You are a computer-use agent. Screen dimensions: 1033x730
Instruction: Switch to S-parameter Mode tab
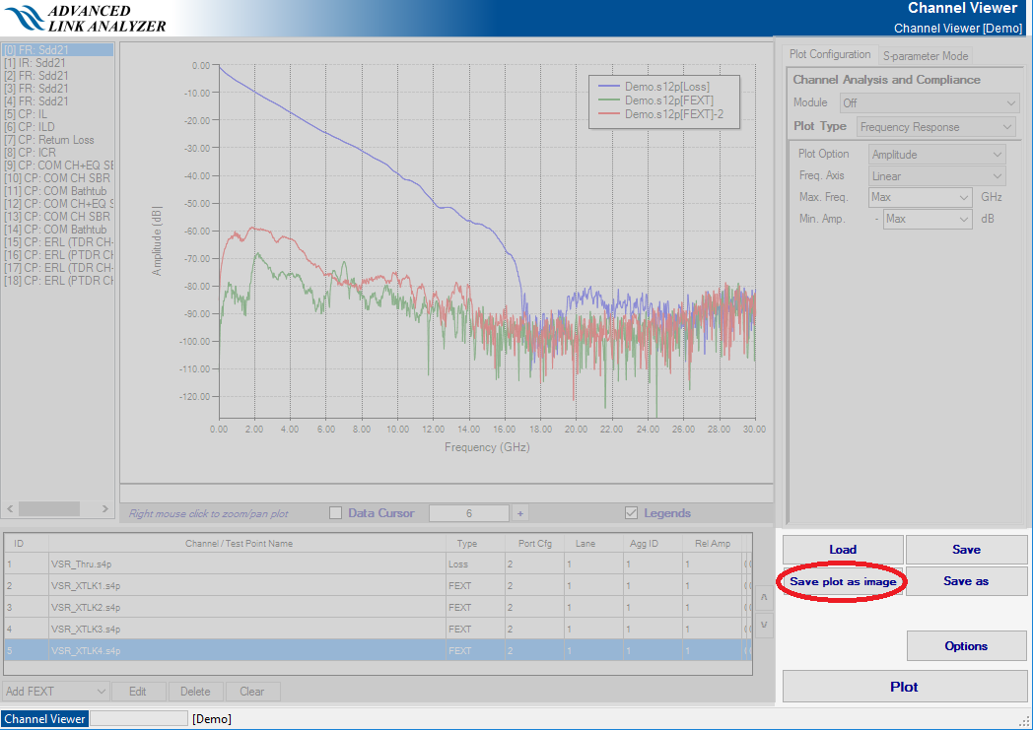point(925,56)
